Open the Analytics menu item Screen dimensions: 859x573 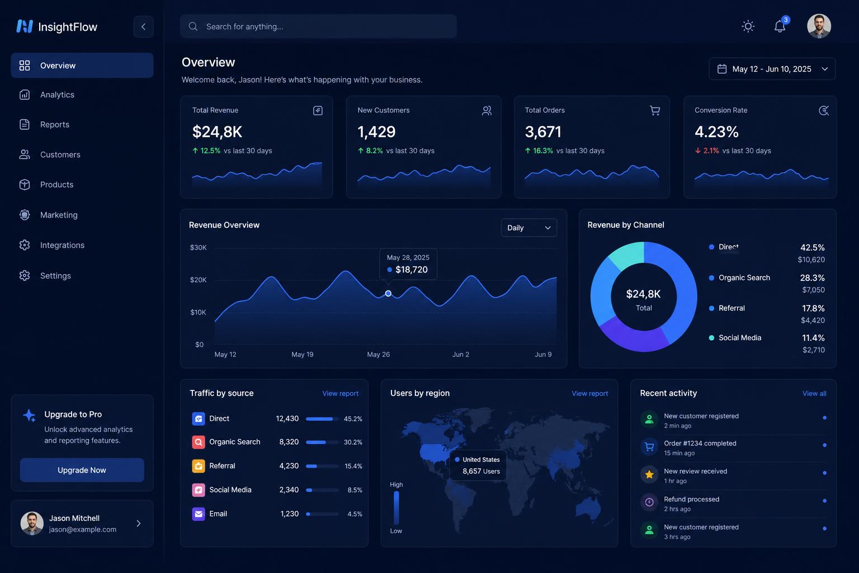82,95
